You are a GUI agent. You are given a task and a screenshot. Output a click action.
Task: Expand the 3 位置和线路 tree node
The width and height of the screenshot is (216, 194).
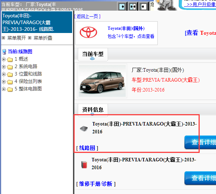pos(4,74)
